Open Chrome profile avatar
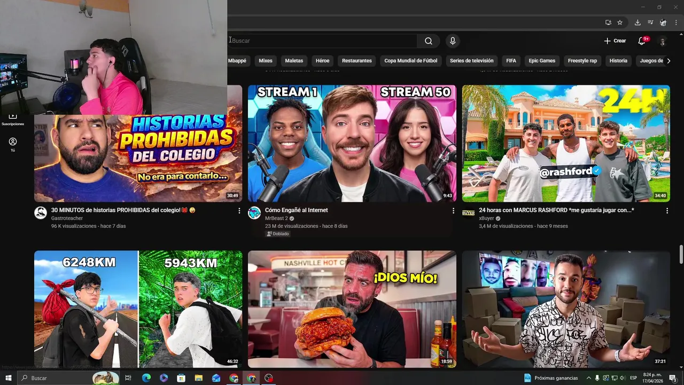 click(x=663, y=22)
